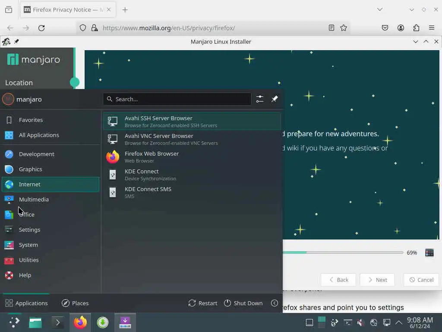
Task: Open tracking protection shield icon
Action: 82,28
